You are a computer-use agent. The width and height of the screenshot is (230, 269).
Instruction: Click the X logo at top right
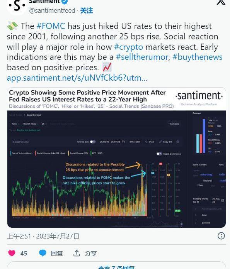tap(221, 2)
